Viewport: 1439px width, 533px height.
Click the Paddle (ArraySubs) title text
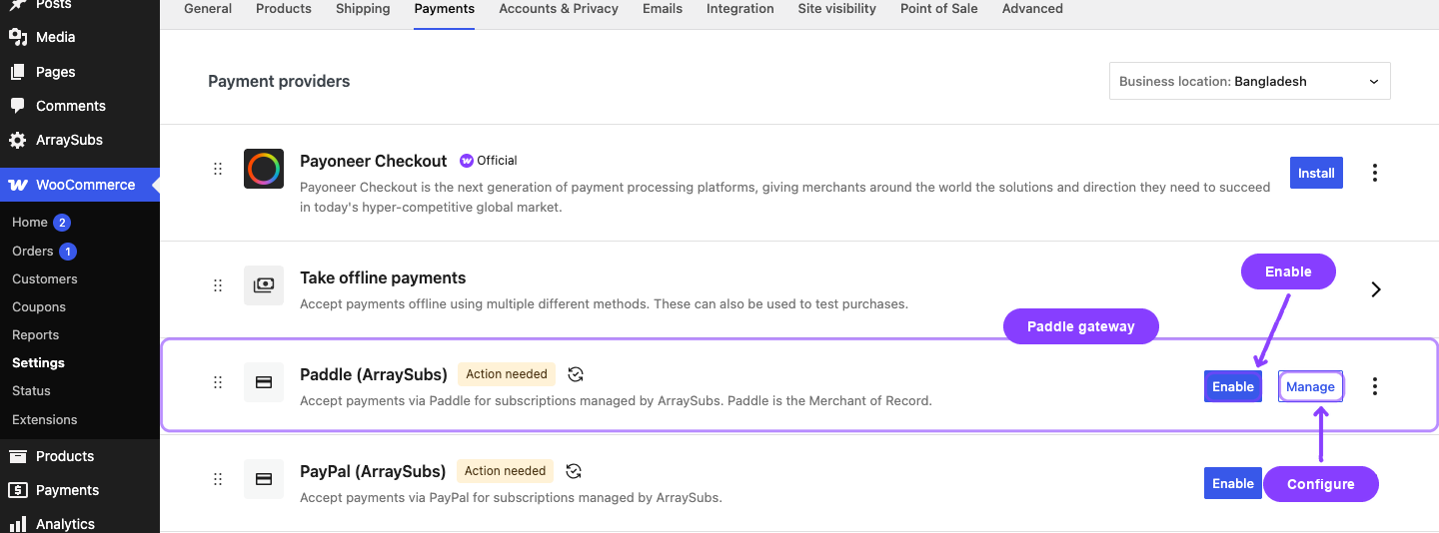374,374
